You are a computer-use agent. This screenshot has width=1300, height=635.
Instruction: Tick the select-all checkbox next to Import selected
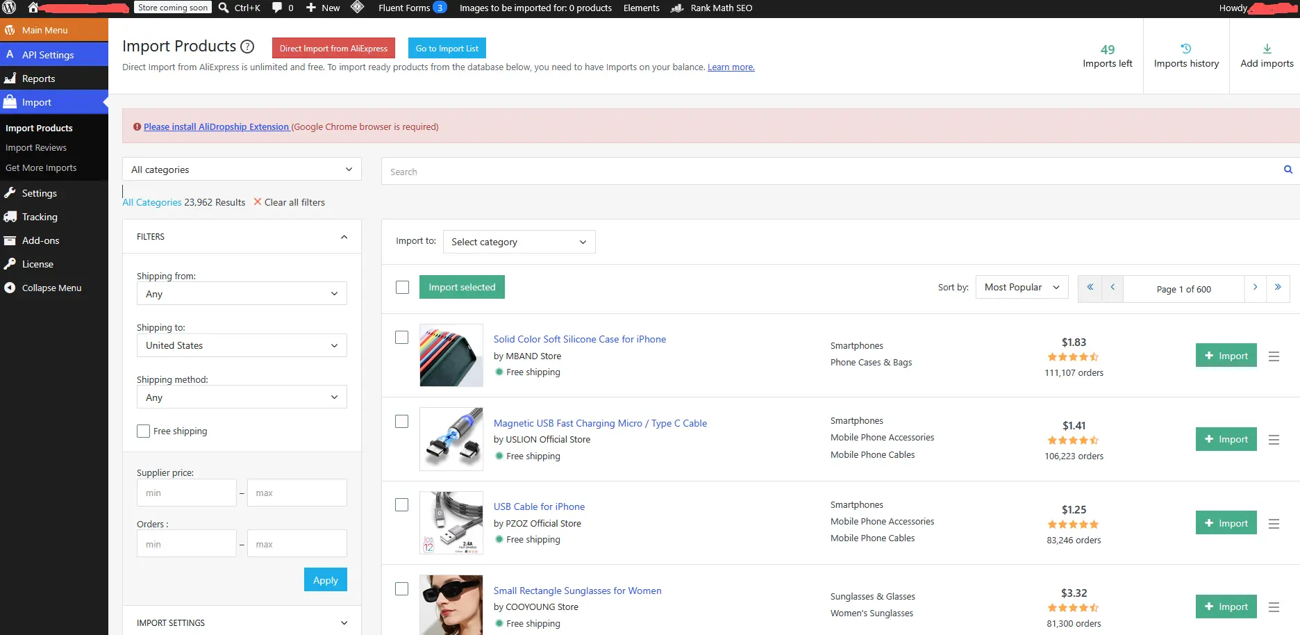pos(402,288)
